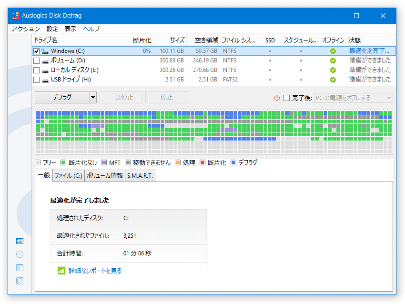Sort by the ドライブ名 column header
Viewport: 405px width, 304px height.
pyautogui.click(x=74, y=41)
